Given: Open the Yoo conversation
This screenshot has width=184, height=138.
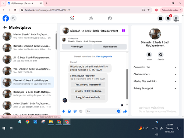Looking at the screenshot, I should click(x=28, y=71).
